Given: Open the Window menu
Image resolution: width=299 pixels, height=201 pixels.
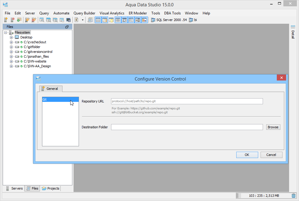Looking at the screenshot, I should click(192, 13).
